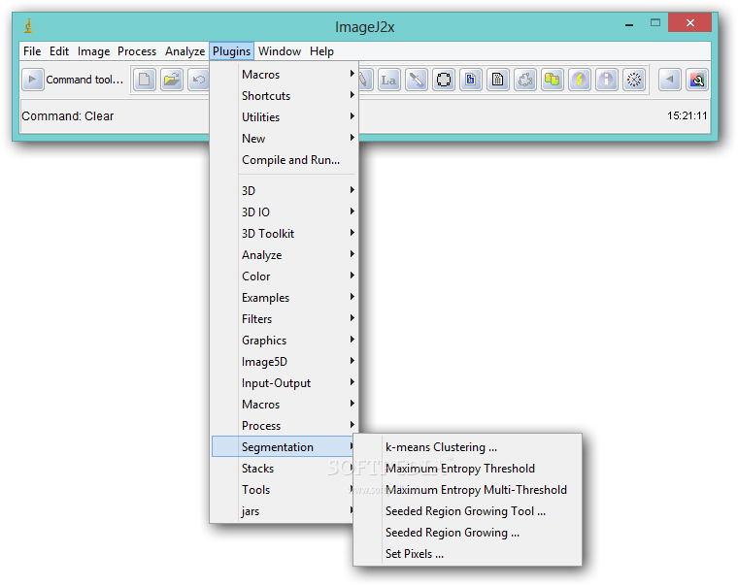Open the Window menu

click(x=280, y=51)
